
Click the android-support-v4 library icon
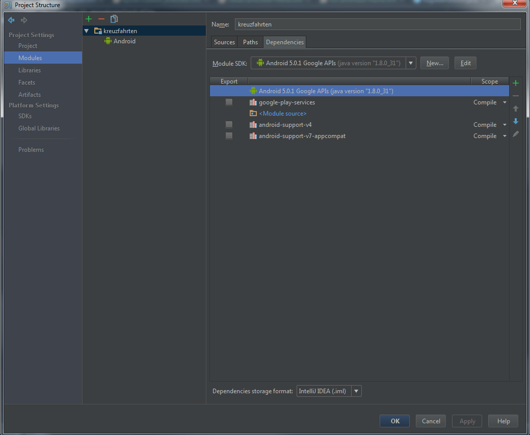253,125
